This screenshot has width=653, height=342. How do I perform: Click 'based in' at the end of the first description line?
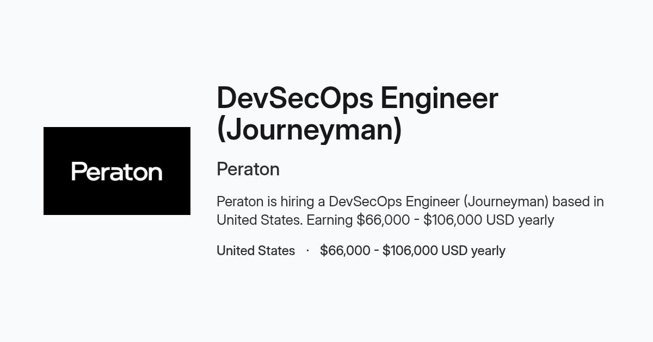pyautogui.click(x=578, y=202)
